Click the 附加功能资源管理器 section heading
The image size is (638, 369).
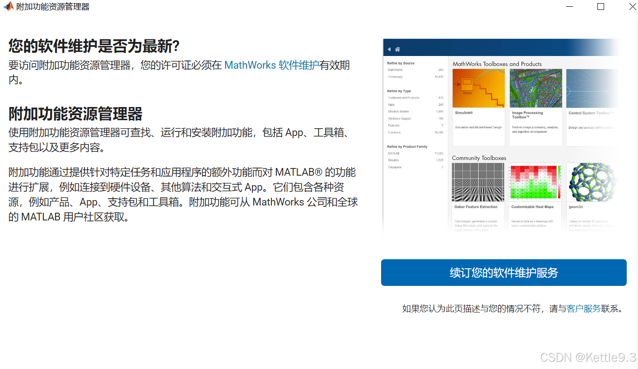point(75,113)
